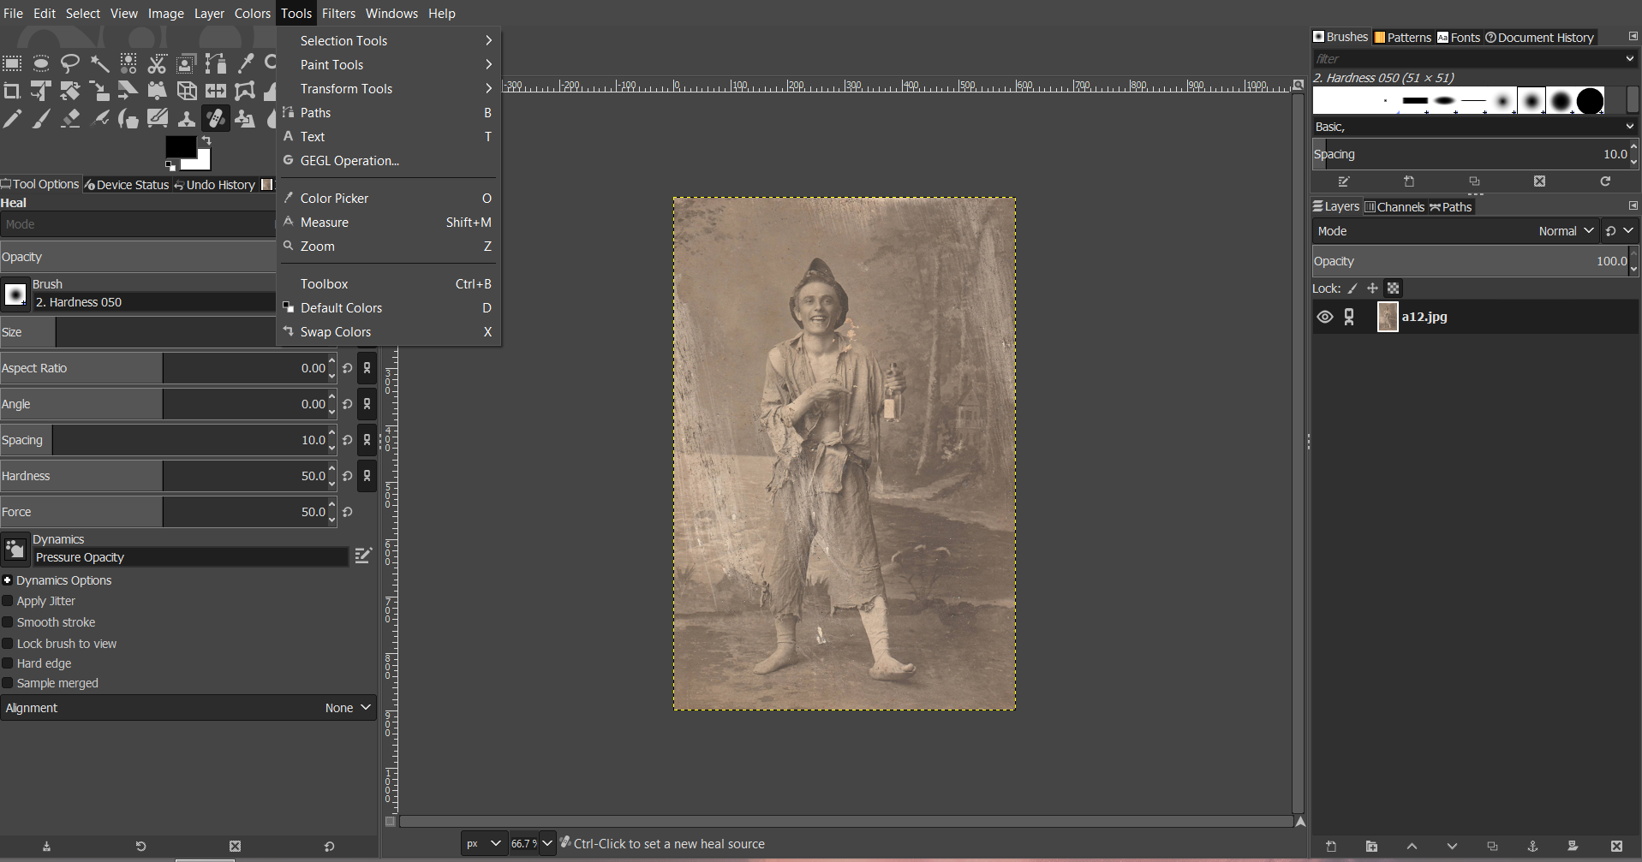Select the Paintbrush tool
1642x862 pixels.
[x=41, y=118]
